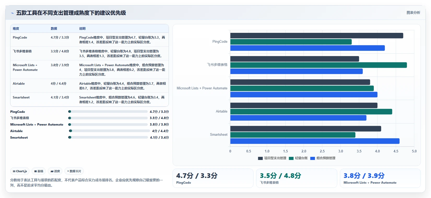Click the 飞书多维表格 progress bar
Viewport: 431px width, 198px height.
coord(108,118)
